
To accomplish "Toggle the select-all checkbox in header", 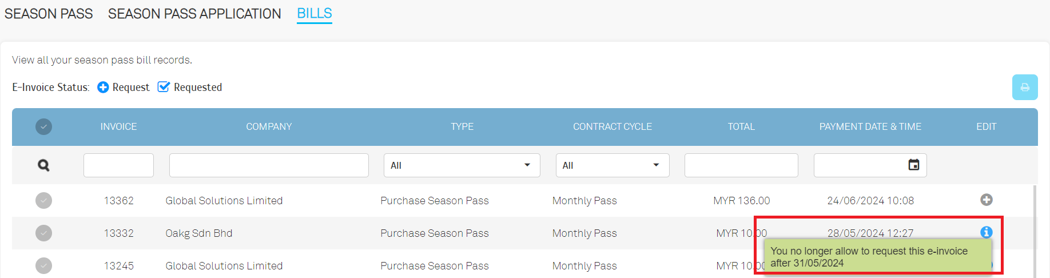I will pos(43,126).
